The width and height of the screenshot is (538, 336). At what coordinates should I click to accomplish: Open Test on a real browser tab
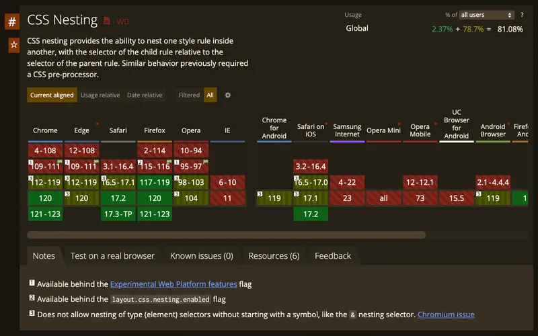(x=112, y=256)
